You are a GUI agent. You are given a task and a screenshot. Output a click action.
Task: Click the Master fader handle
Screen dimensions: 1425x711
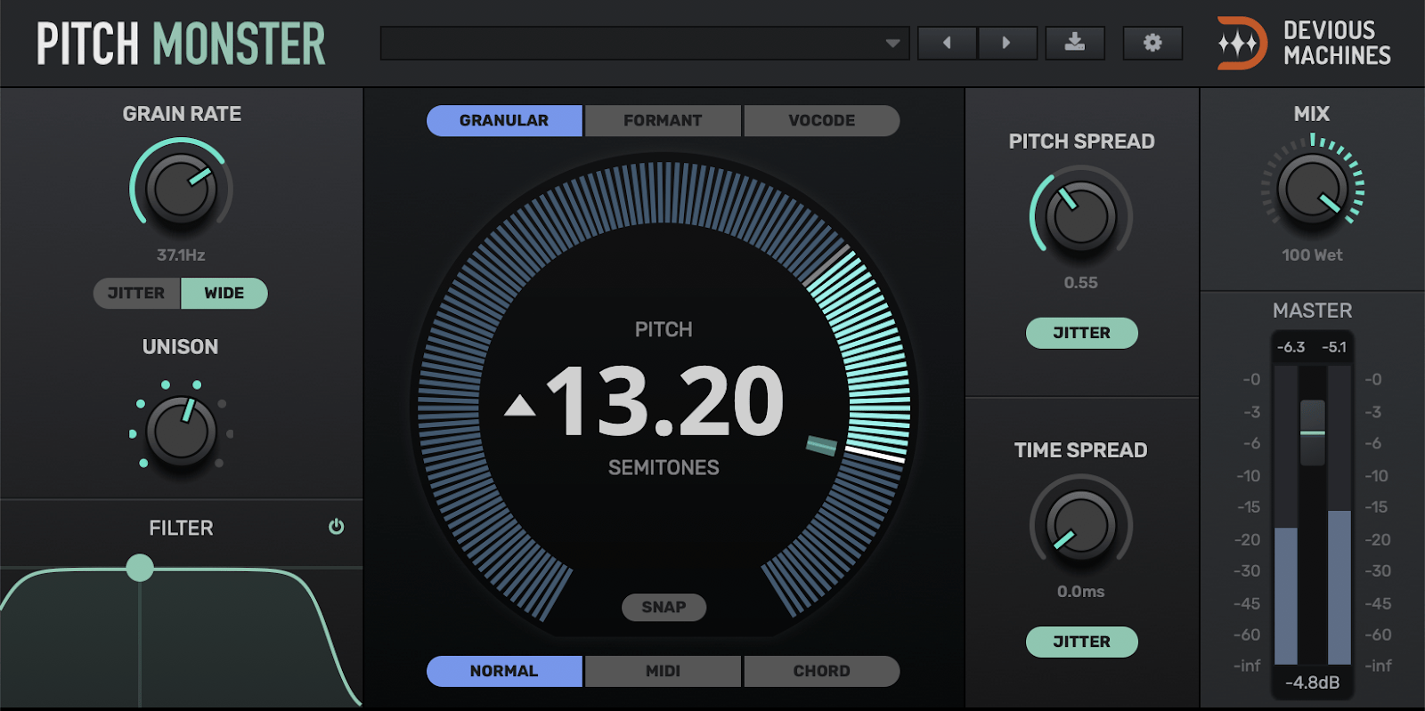pyautogui.click(x=1313, y=432)
